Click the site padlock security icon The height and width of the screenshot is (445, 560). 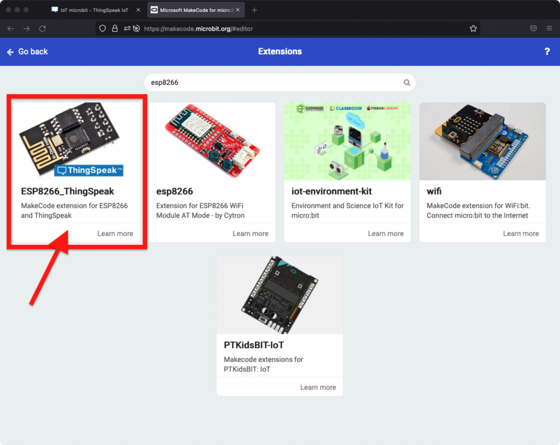[x=115, y=28]
